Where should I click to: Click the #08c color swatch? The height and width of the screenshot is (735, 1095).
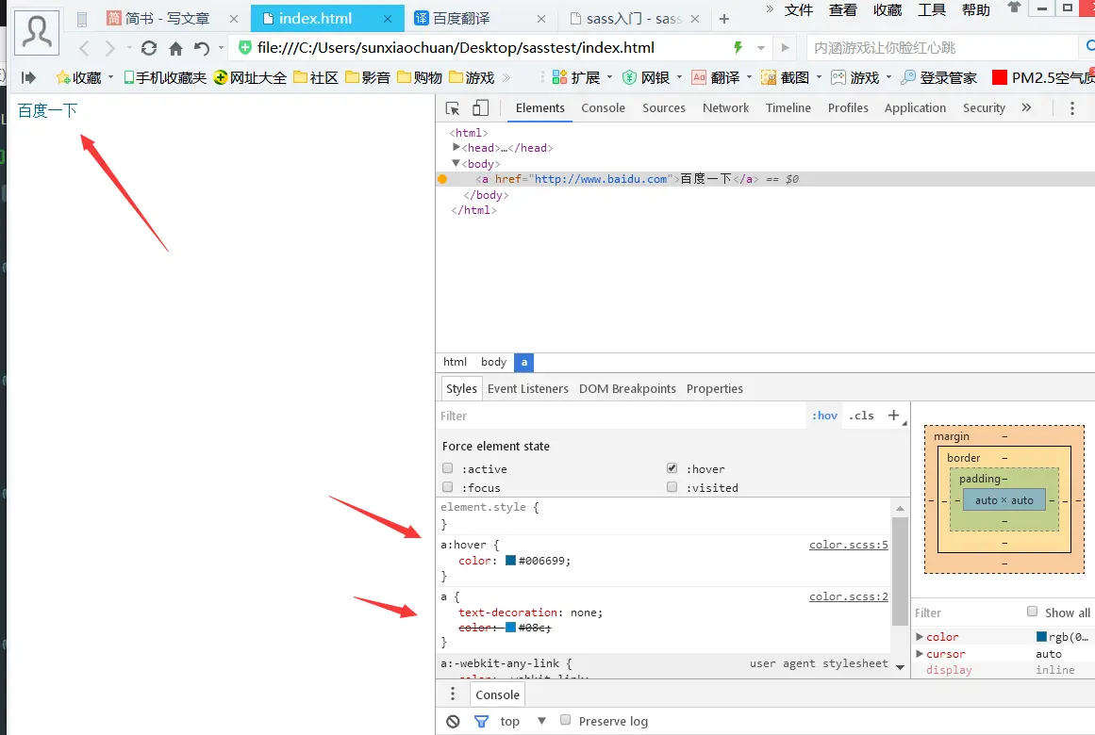coord(510,628)
